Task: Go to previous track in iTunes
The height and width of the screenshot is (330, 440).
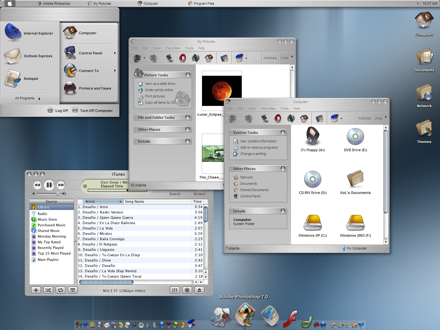Action: click(x=37, y=185)
